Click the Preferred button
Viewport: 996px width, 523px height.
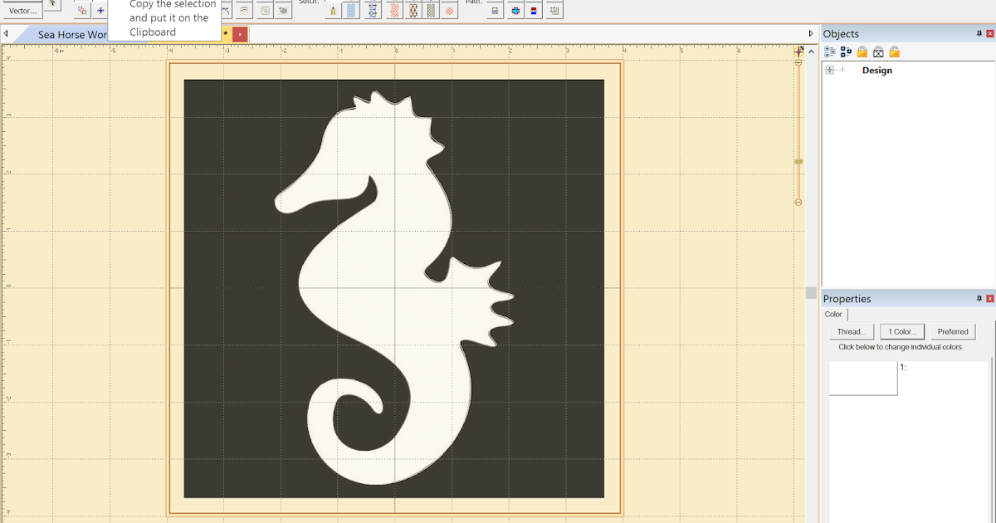point(953,331)
